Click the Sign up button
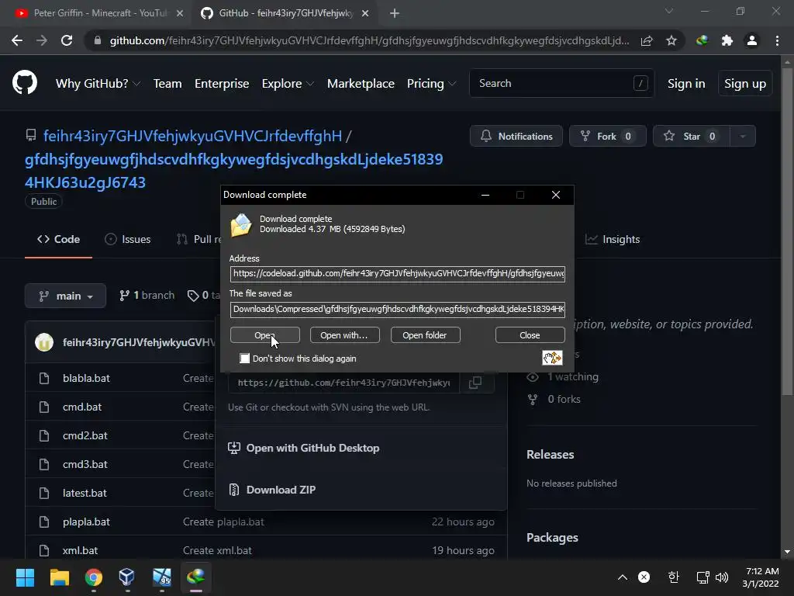This screenshot has width=794, height=596. pyautogui.click(x=745, y=84)
